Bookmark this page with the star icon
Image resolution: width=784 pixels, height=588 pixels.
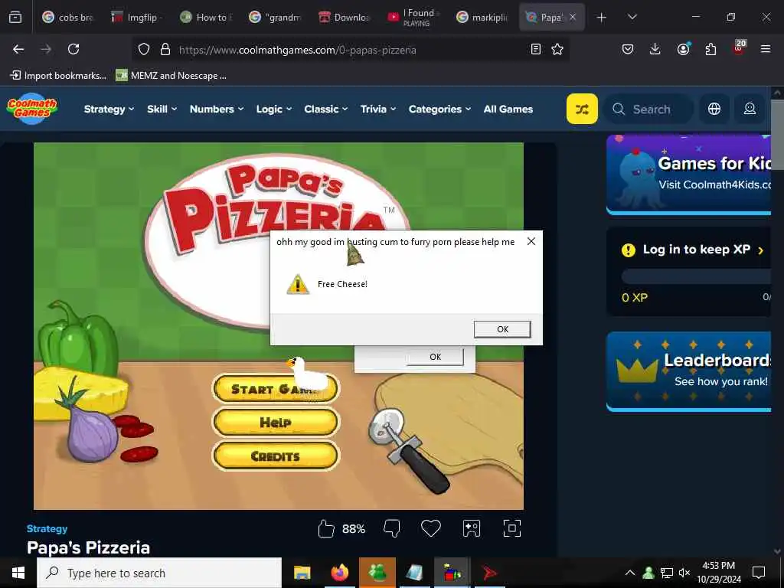click(x=557, y=49)
